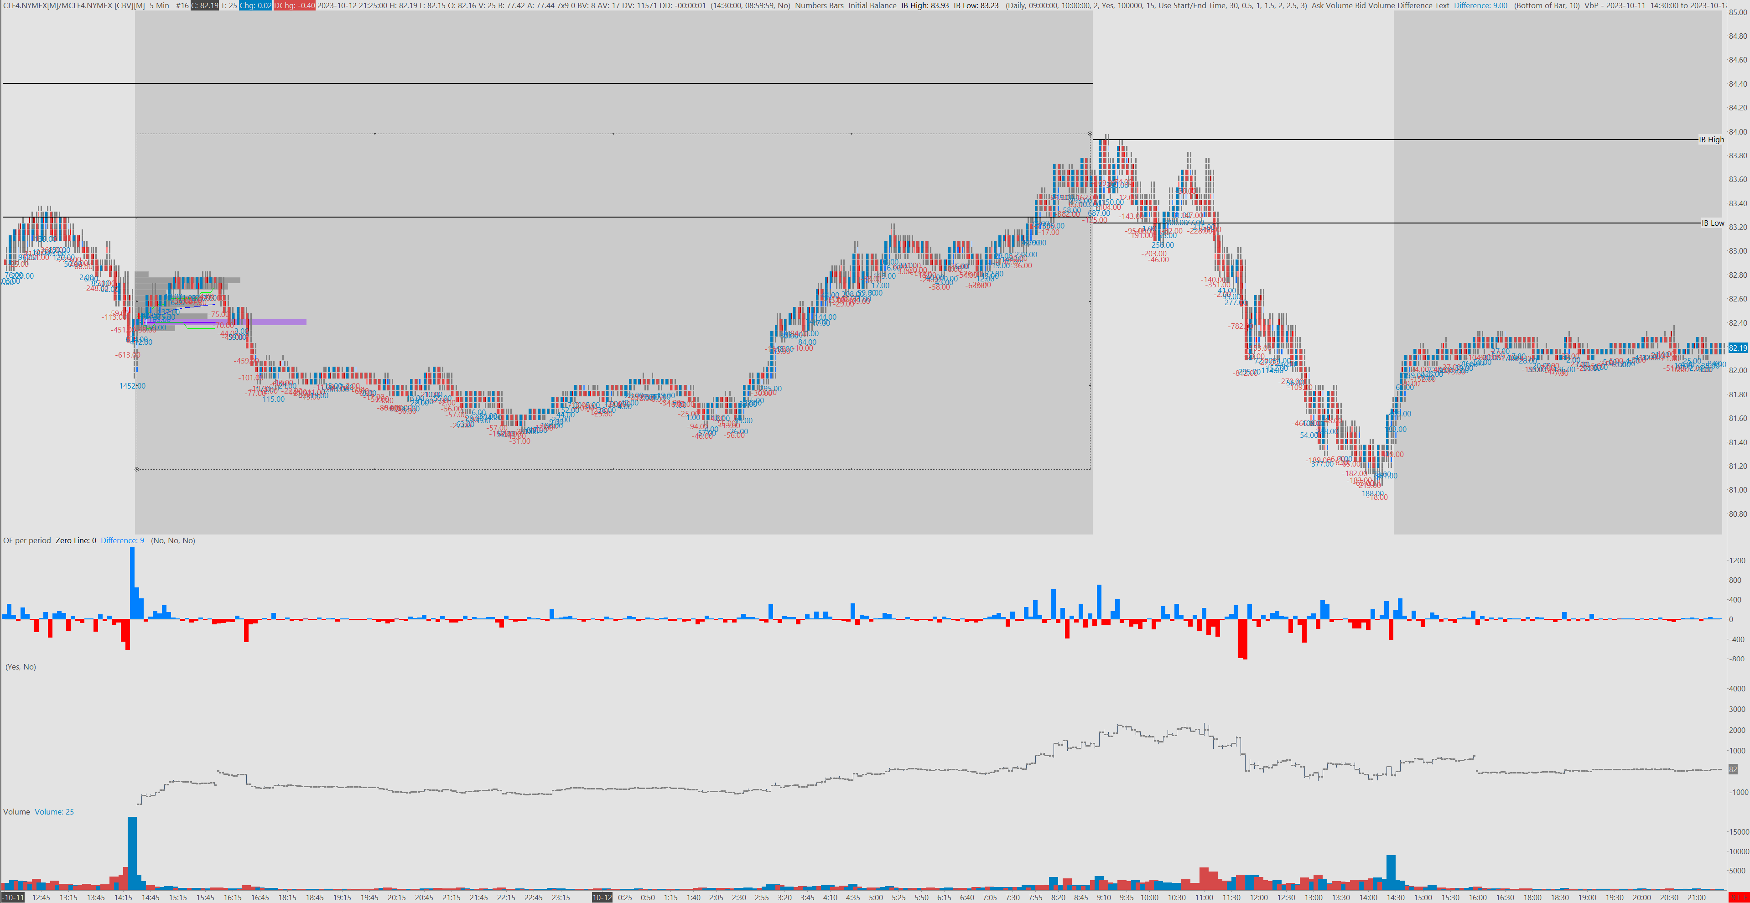The image size is (1750, 903).
Task: Click the IB High line label
Action: coord(1711,140)
